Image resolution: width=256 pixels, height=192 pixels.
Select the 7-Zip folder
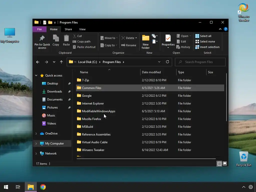(x=150, y=80)
